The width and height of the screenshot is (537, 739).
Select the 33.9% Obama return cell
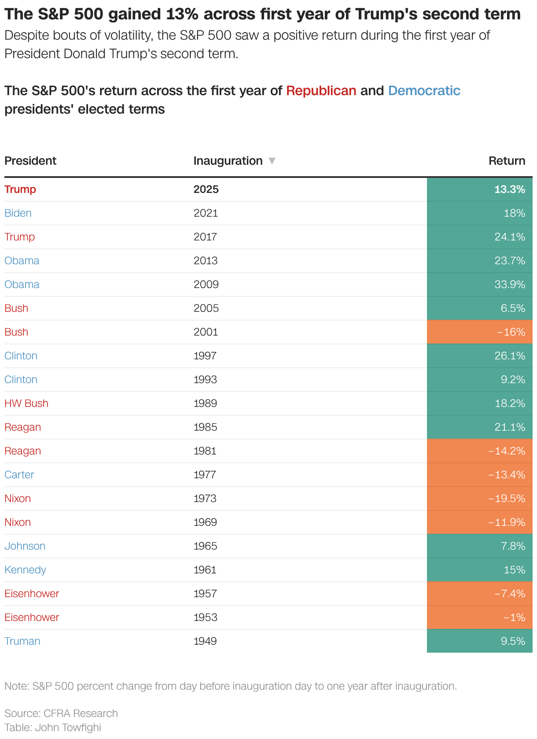[479, 285]
